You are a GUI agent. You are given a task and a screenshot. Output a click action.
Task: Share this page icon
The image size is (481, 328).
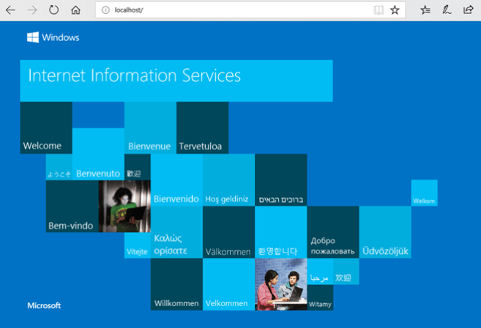468,10
